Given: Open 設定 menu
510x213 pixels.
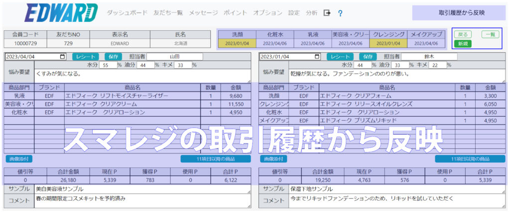Looking at the screenshot, I should pyautogui.click(x=294, y=13).
